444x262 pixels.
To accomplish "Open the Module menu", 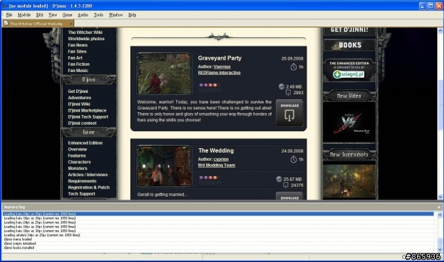I will click(24, 15).
